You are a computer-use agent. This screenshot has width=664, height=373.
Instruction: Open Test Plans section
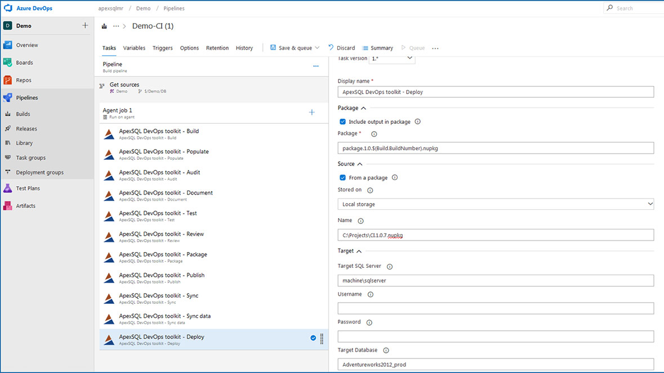[28, 188]
